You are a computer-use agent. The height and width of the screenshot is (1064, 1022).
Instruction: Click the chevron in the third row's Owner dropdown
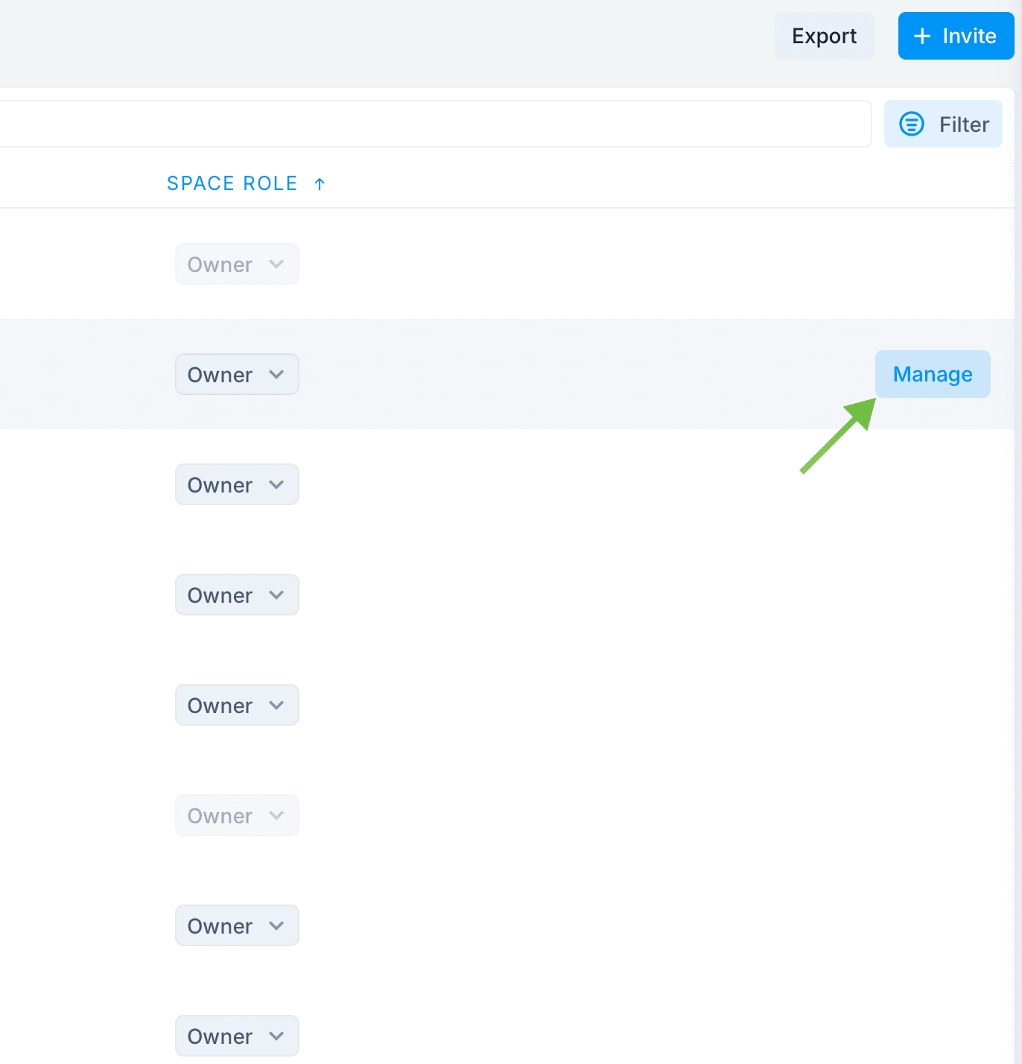[x=276, y=484]
